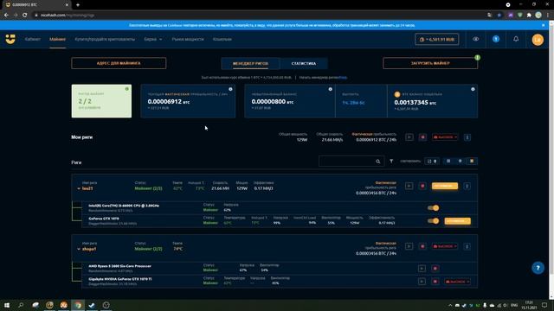This screenshot has height=311, width=554.
Task: Open Steam from the taskbar
Action: 92,305
